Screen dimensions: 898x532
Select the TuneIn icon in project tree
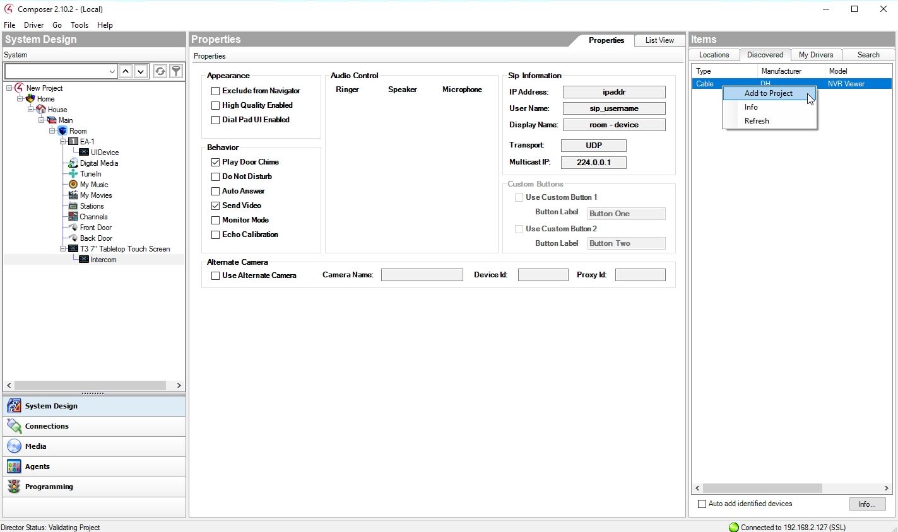click(x=73, y=174)
